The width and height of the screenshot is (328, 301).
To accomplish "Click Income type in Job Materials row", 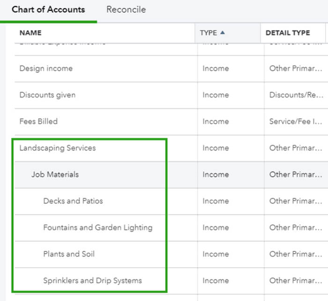I will [216, 174].
